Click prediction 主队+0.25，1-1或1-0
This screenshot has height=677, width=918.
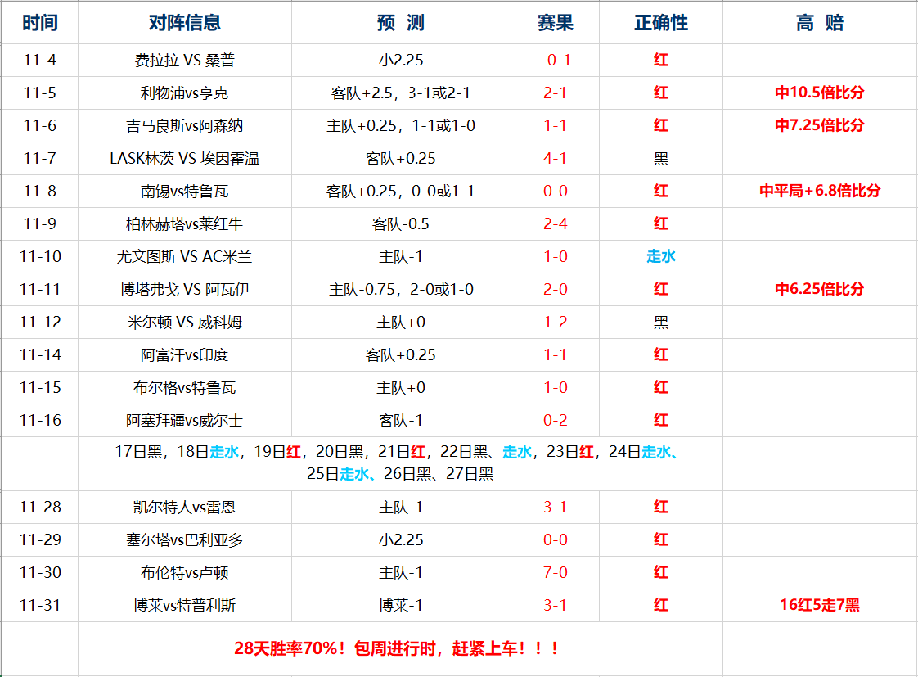[400, 125]
